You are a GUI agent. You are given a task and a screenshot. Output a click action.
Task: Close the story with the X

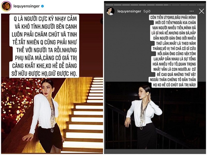pos(201,11)
